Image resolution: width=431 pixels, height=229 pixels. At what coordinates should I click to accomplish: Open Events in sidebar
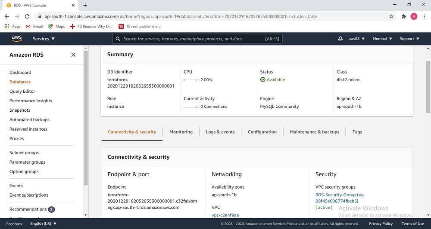click(x=16, y=186)
